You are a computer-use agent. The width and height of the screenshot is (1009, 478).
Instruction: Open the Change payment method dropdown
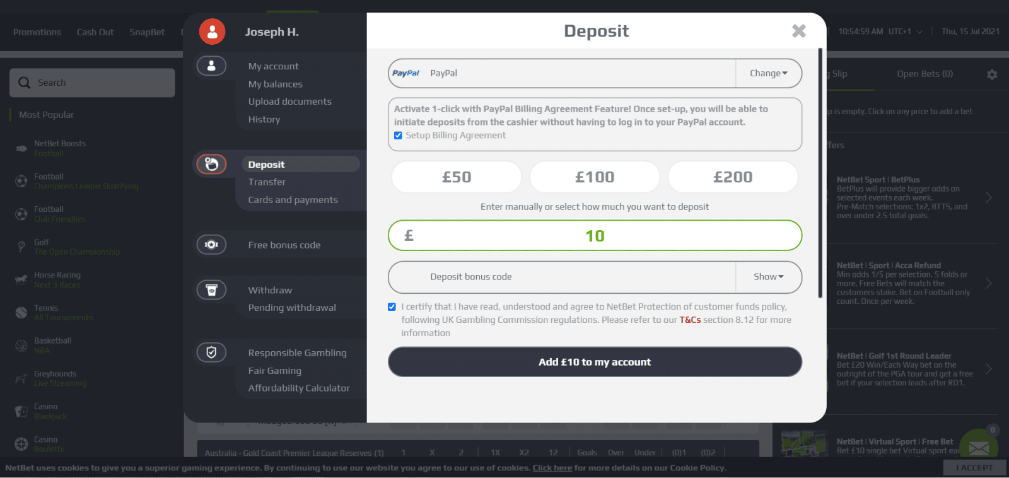768,73
